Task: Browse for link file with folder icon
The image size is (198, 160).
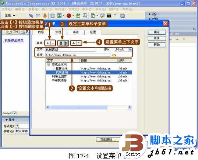Action: click(114, 55)
